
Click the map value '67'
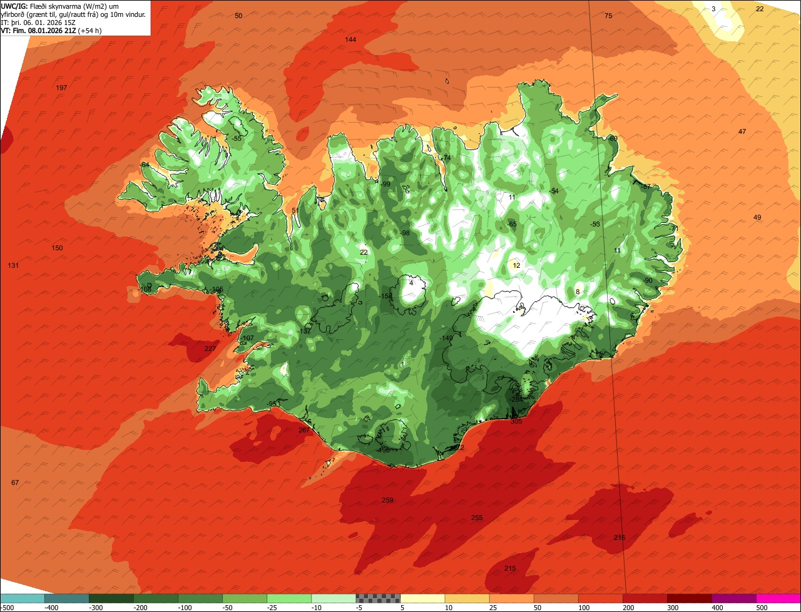[x=15, y=483]
